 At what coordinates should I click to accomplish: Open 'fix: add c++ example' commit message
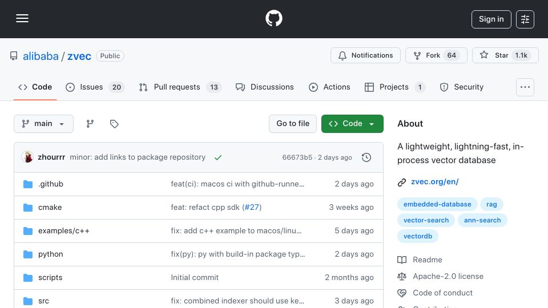point(236,231)
